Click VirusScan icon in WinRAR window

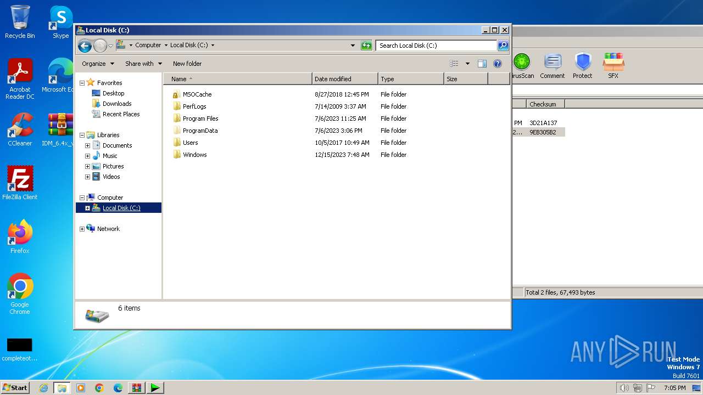[522, 66]
